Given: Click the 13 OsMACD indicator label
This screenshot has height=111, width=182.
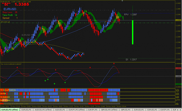Looking at the screenshot, I should tap(5, 97).
